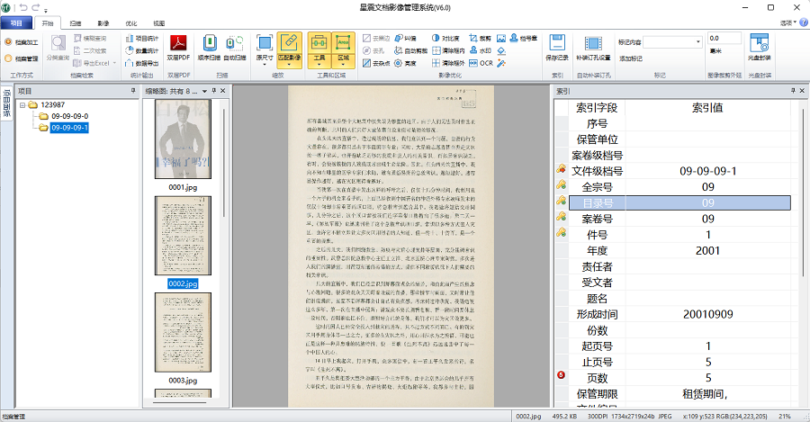810x422 pixels.
Task: Open the 工具 dropdown arrow
Action: pyautogui.click(x=319, y=65)
